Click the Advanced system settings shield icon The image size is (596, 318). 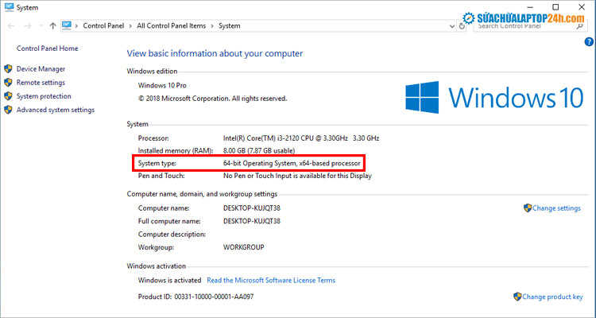coord(9,110)
